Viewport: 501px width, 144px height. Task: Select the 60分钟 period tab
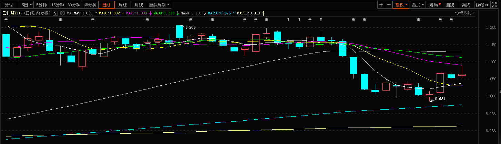[x=90, y=5]
